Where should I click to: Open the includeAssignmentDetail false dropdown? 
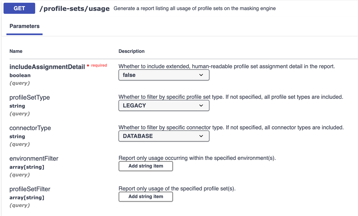pyautogui.click(x=164, y=75)
